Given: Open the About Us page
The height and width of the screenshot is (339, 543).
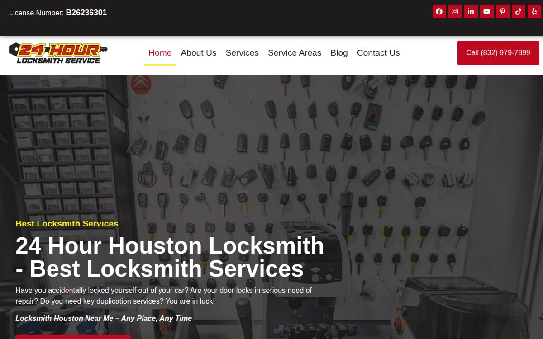Looking at the screenshot, I should [x=199, y=53].
